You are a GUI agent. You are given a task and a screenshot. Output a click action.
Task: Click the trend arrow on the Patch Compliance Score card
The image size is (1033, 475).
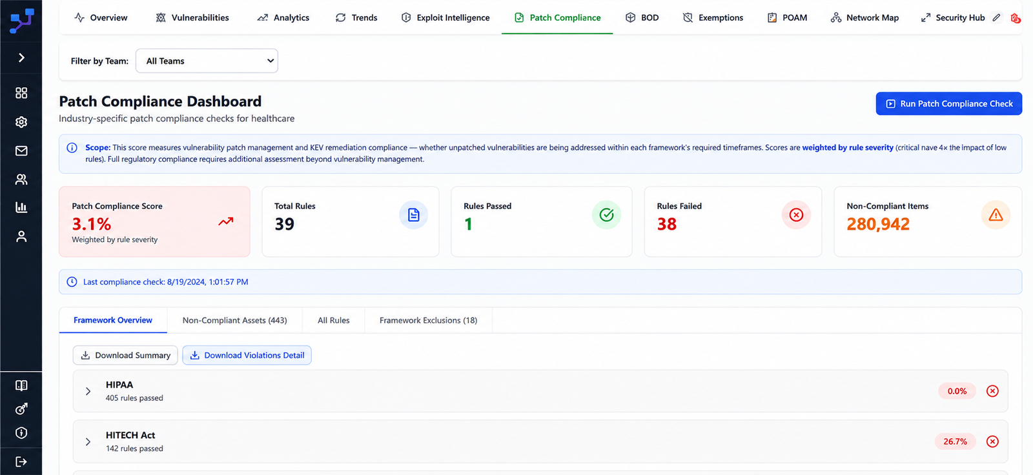tap(225, 221)
